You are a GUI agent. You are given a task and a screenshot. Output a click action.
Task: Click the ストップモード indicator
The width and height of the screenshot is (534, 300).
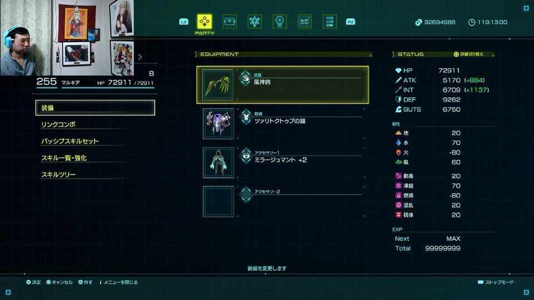point(496,282)
